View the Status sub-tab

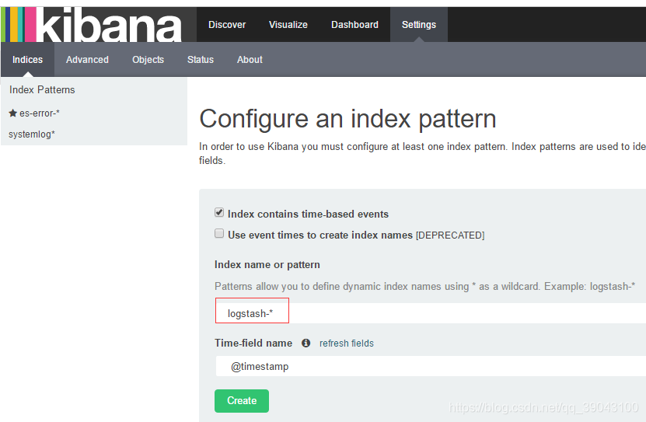(201, 60)
